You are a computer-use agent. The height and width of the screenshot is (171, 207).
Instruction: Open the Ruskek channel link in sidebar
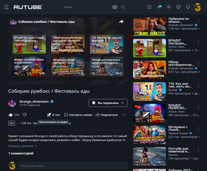173,90
